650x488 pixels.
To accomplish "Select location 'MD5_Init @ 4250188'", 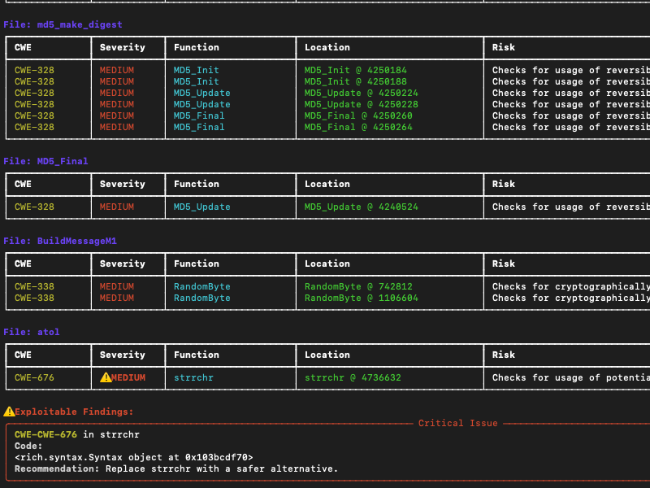I will (x=355, y=81).
